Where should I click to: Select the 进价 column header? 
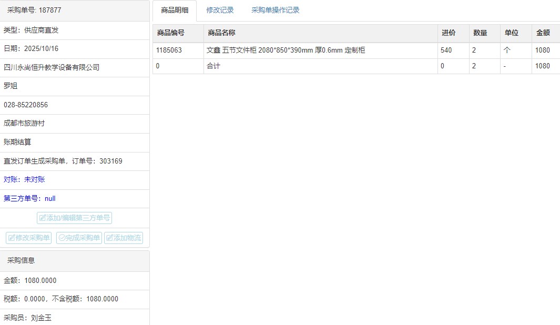[448, 33]
